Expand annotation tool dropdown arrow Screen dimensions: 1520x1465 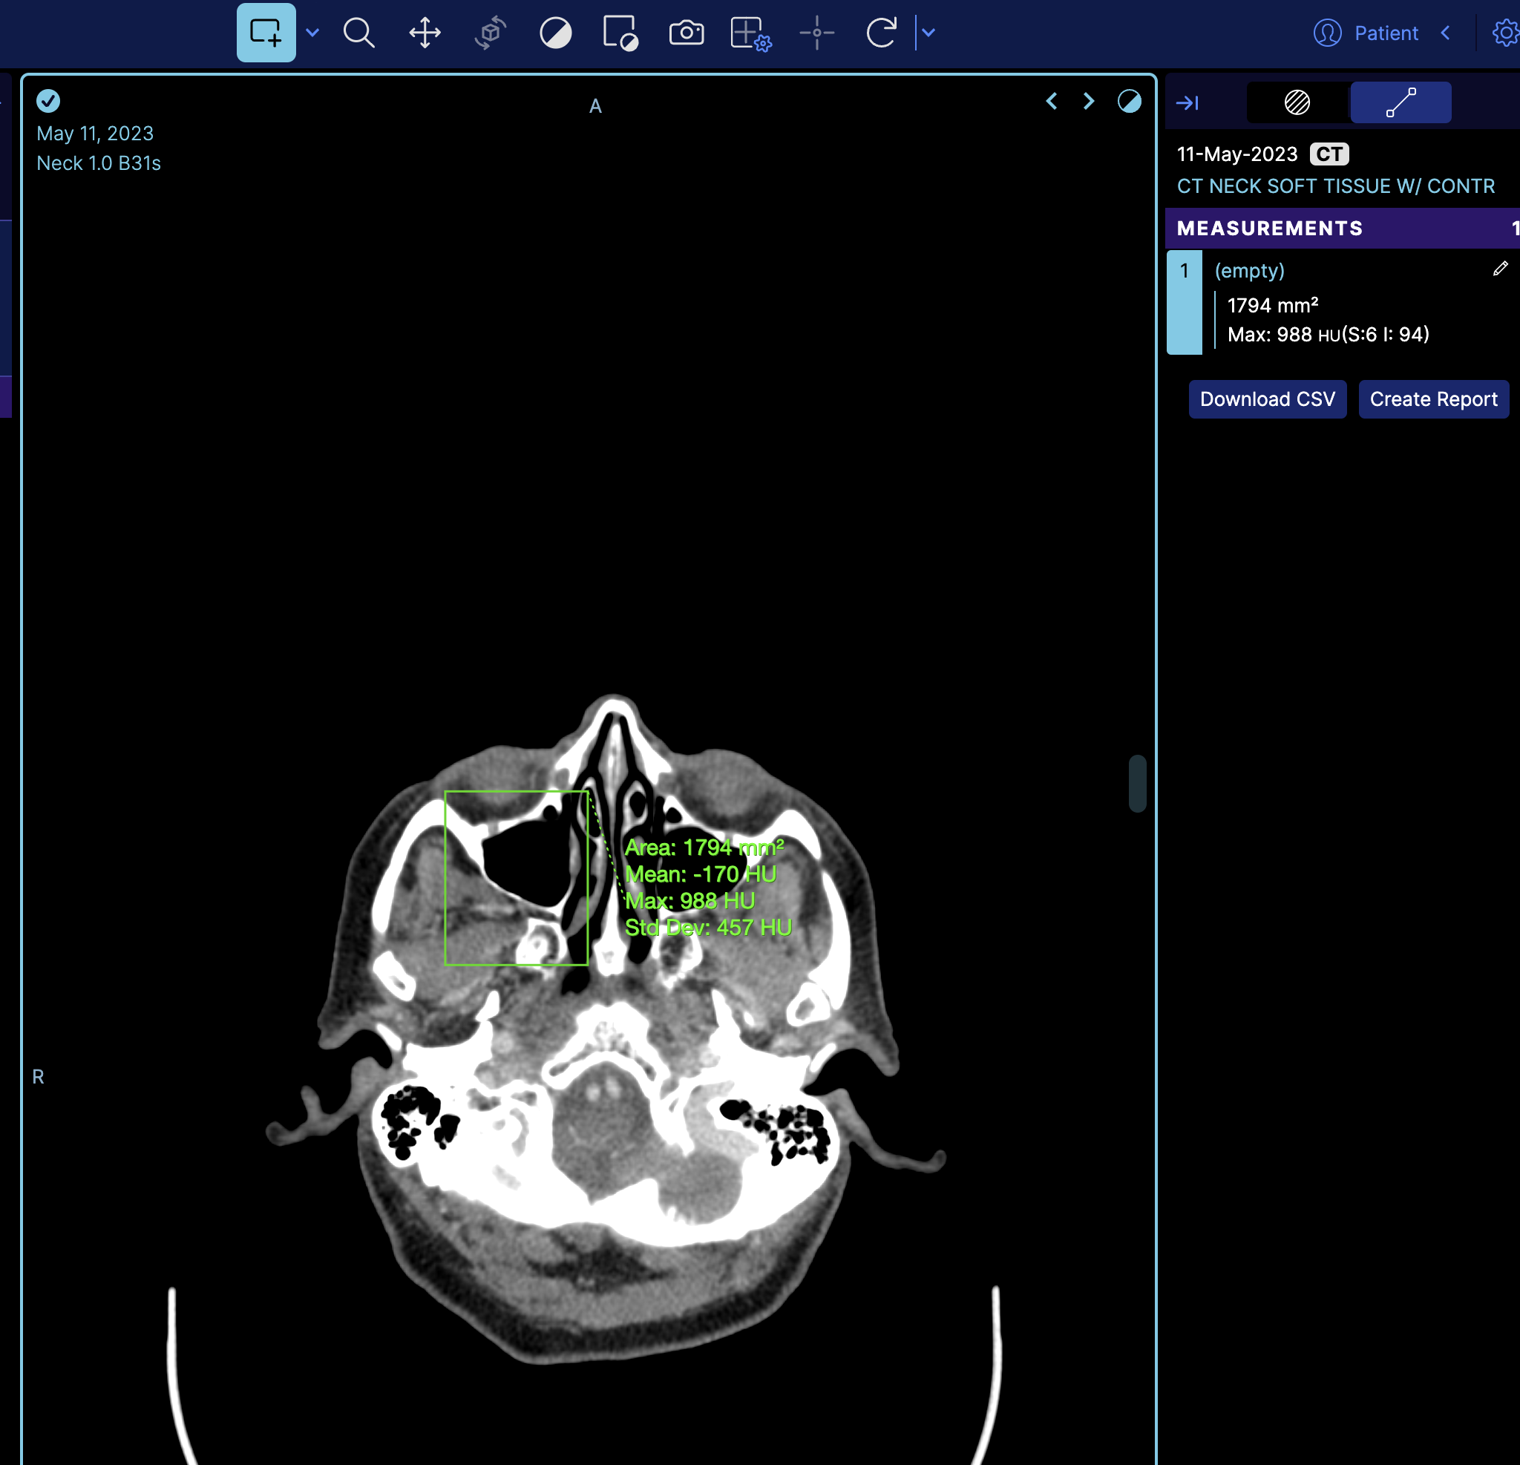pyautogui.click(x=312, y=33)
